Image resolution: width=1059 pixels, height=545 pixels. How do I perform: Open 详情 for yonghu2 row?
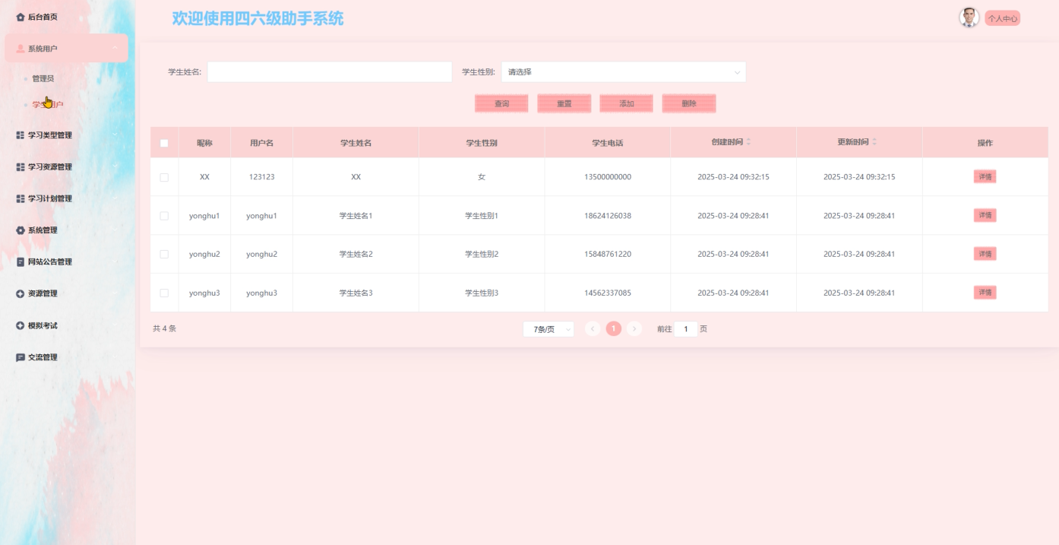tap(985, 254)
